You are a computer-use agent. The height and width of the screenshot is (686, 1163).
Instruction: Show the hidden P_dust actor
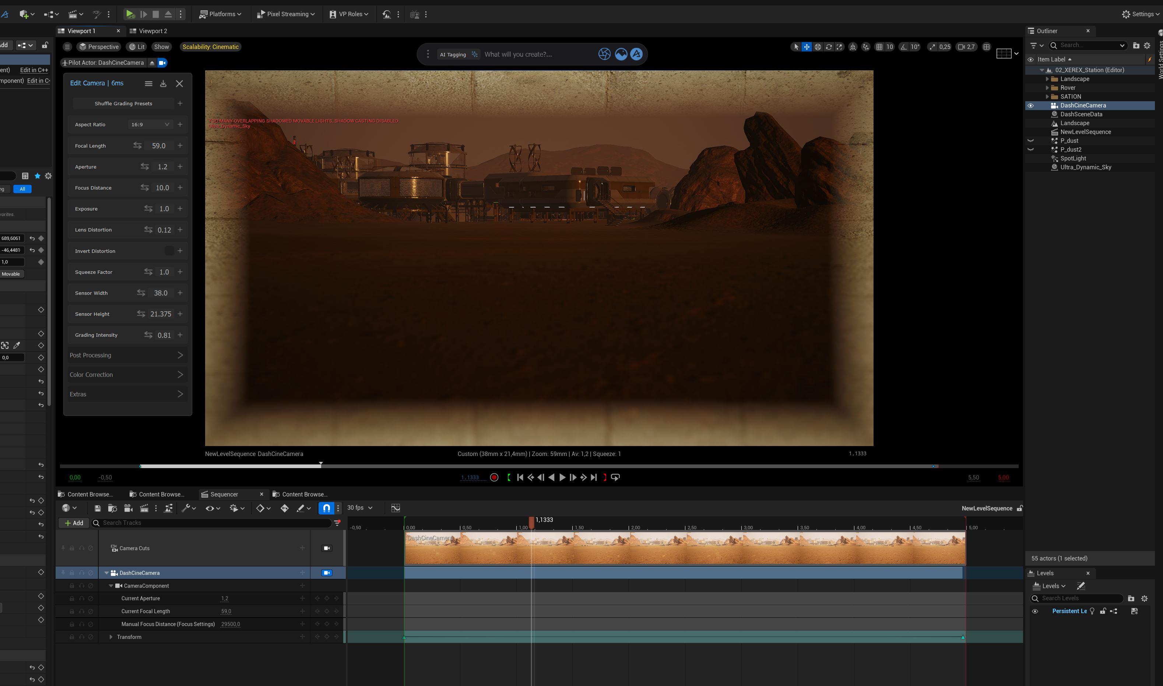click(1030, 141)
